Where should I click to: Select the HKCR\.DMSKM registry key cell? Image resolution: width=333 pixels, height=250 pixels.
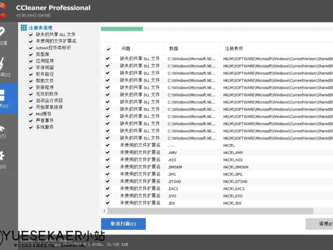click(x=236, y=167)
